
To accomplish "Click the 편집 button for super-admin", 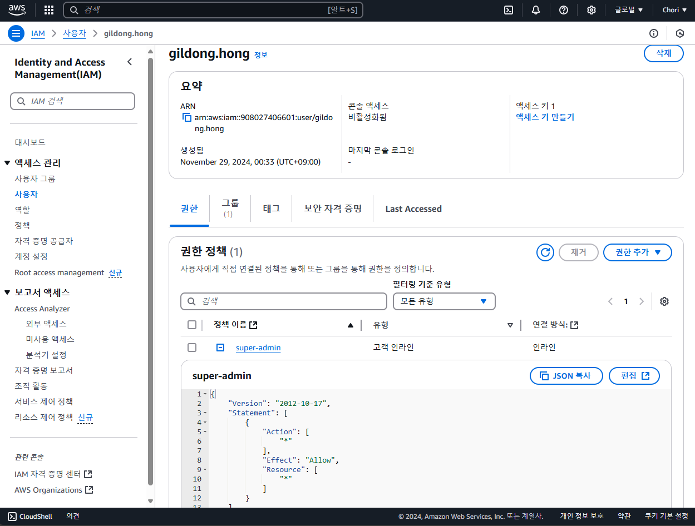I will pyautogui.click(x=634, y=376).
